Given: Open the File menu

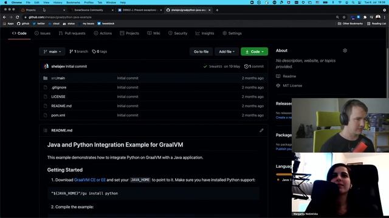Looking at the screenshot, I should tap(28, 2).
